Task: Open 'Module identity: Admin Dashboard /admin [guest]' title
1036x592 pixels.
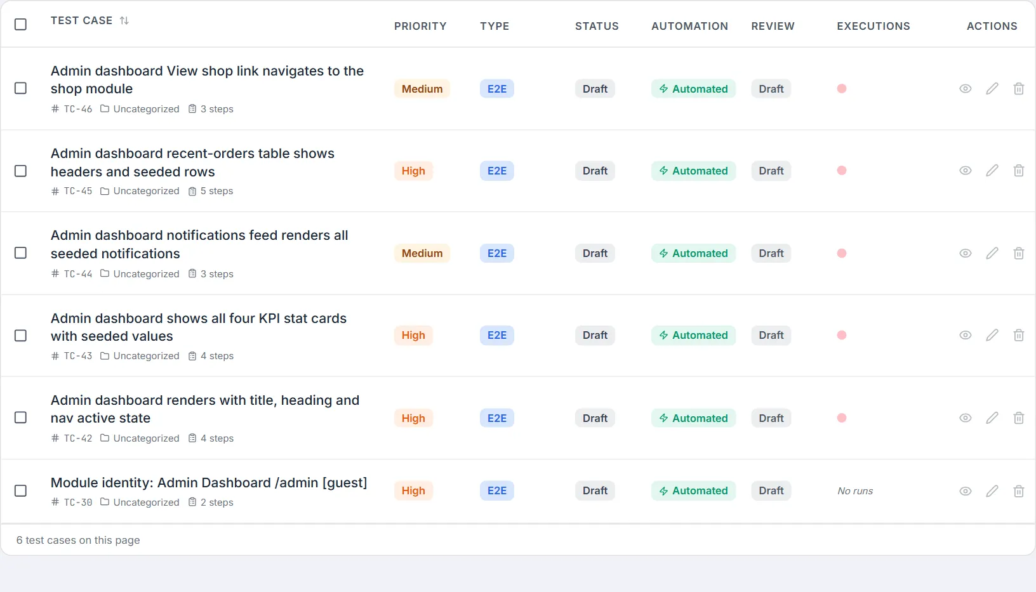Action: click(x=209, y=483)
